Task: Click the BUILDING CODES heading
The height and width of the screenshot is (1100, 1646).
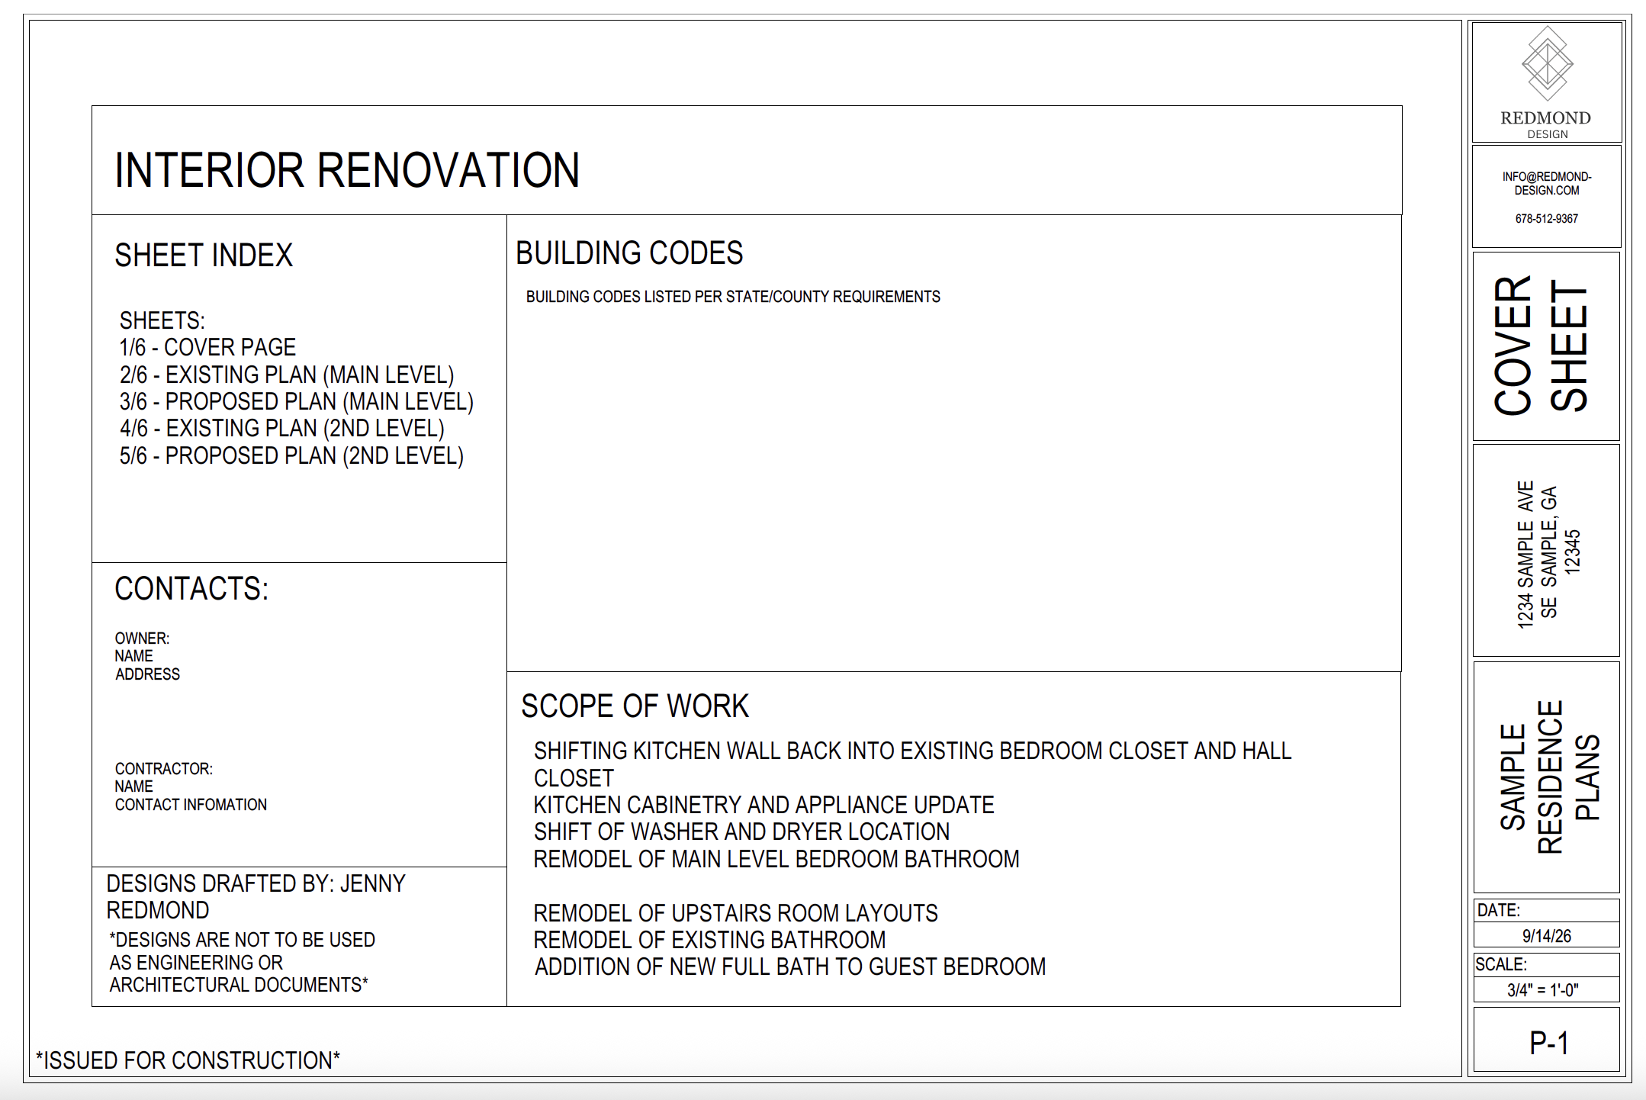Action: tap(629, 252)
